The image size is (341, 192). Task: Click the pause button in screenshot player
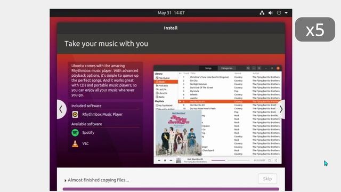[x=165, y=161]
